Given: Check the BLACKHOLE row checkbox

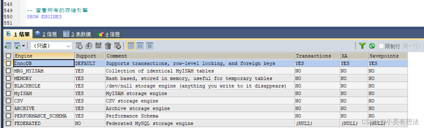Looking at the screenshot, I should [x=8, y=86].
